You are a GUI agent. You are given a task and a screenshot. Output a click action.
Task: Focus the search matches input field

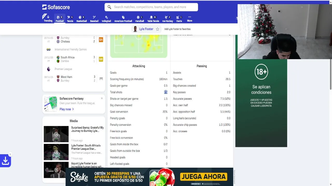[x=151, y=7]
